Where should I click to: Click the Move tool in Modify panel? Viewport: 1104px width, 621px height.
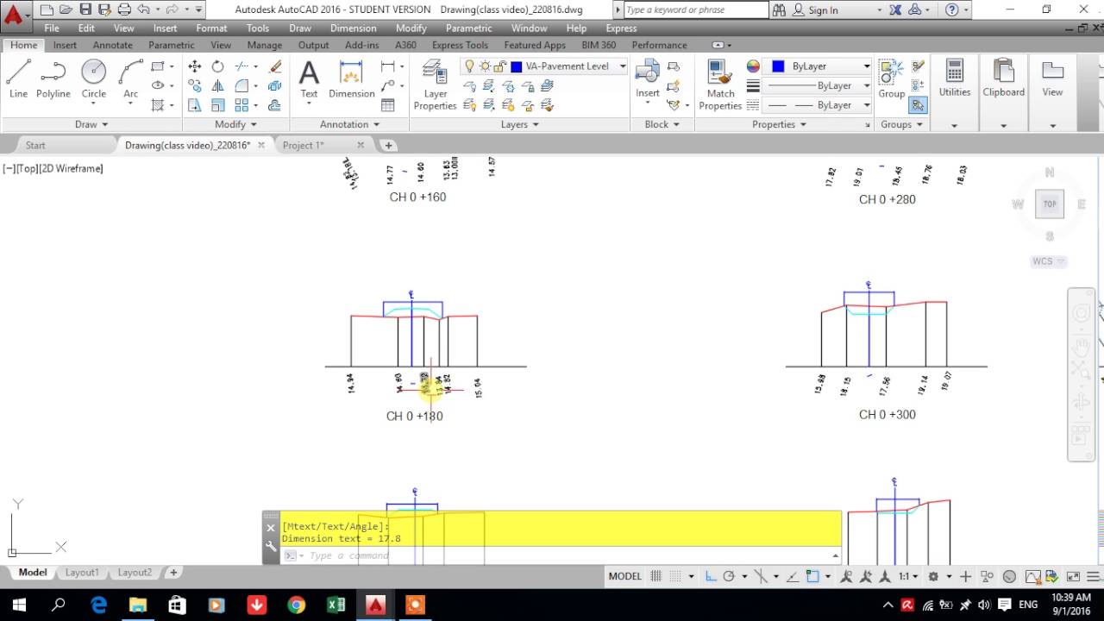(195, 66)
